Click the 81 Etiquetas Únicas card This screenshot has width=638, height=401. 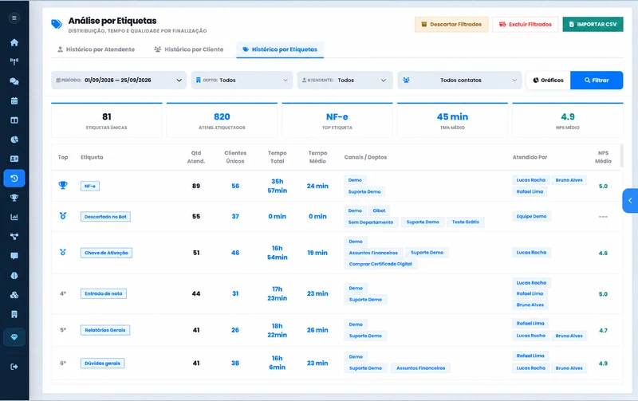coord(107,120)
